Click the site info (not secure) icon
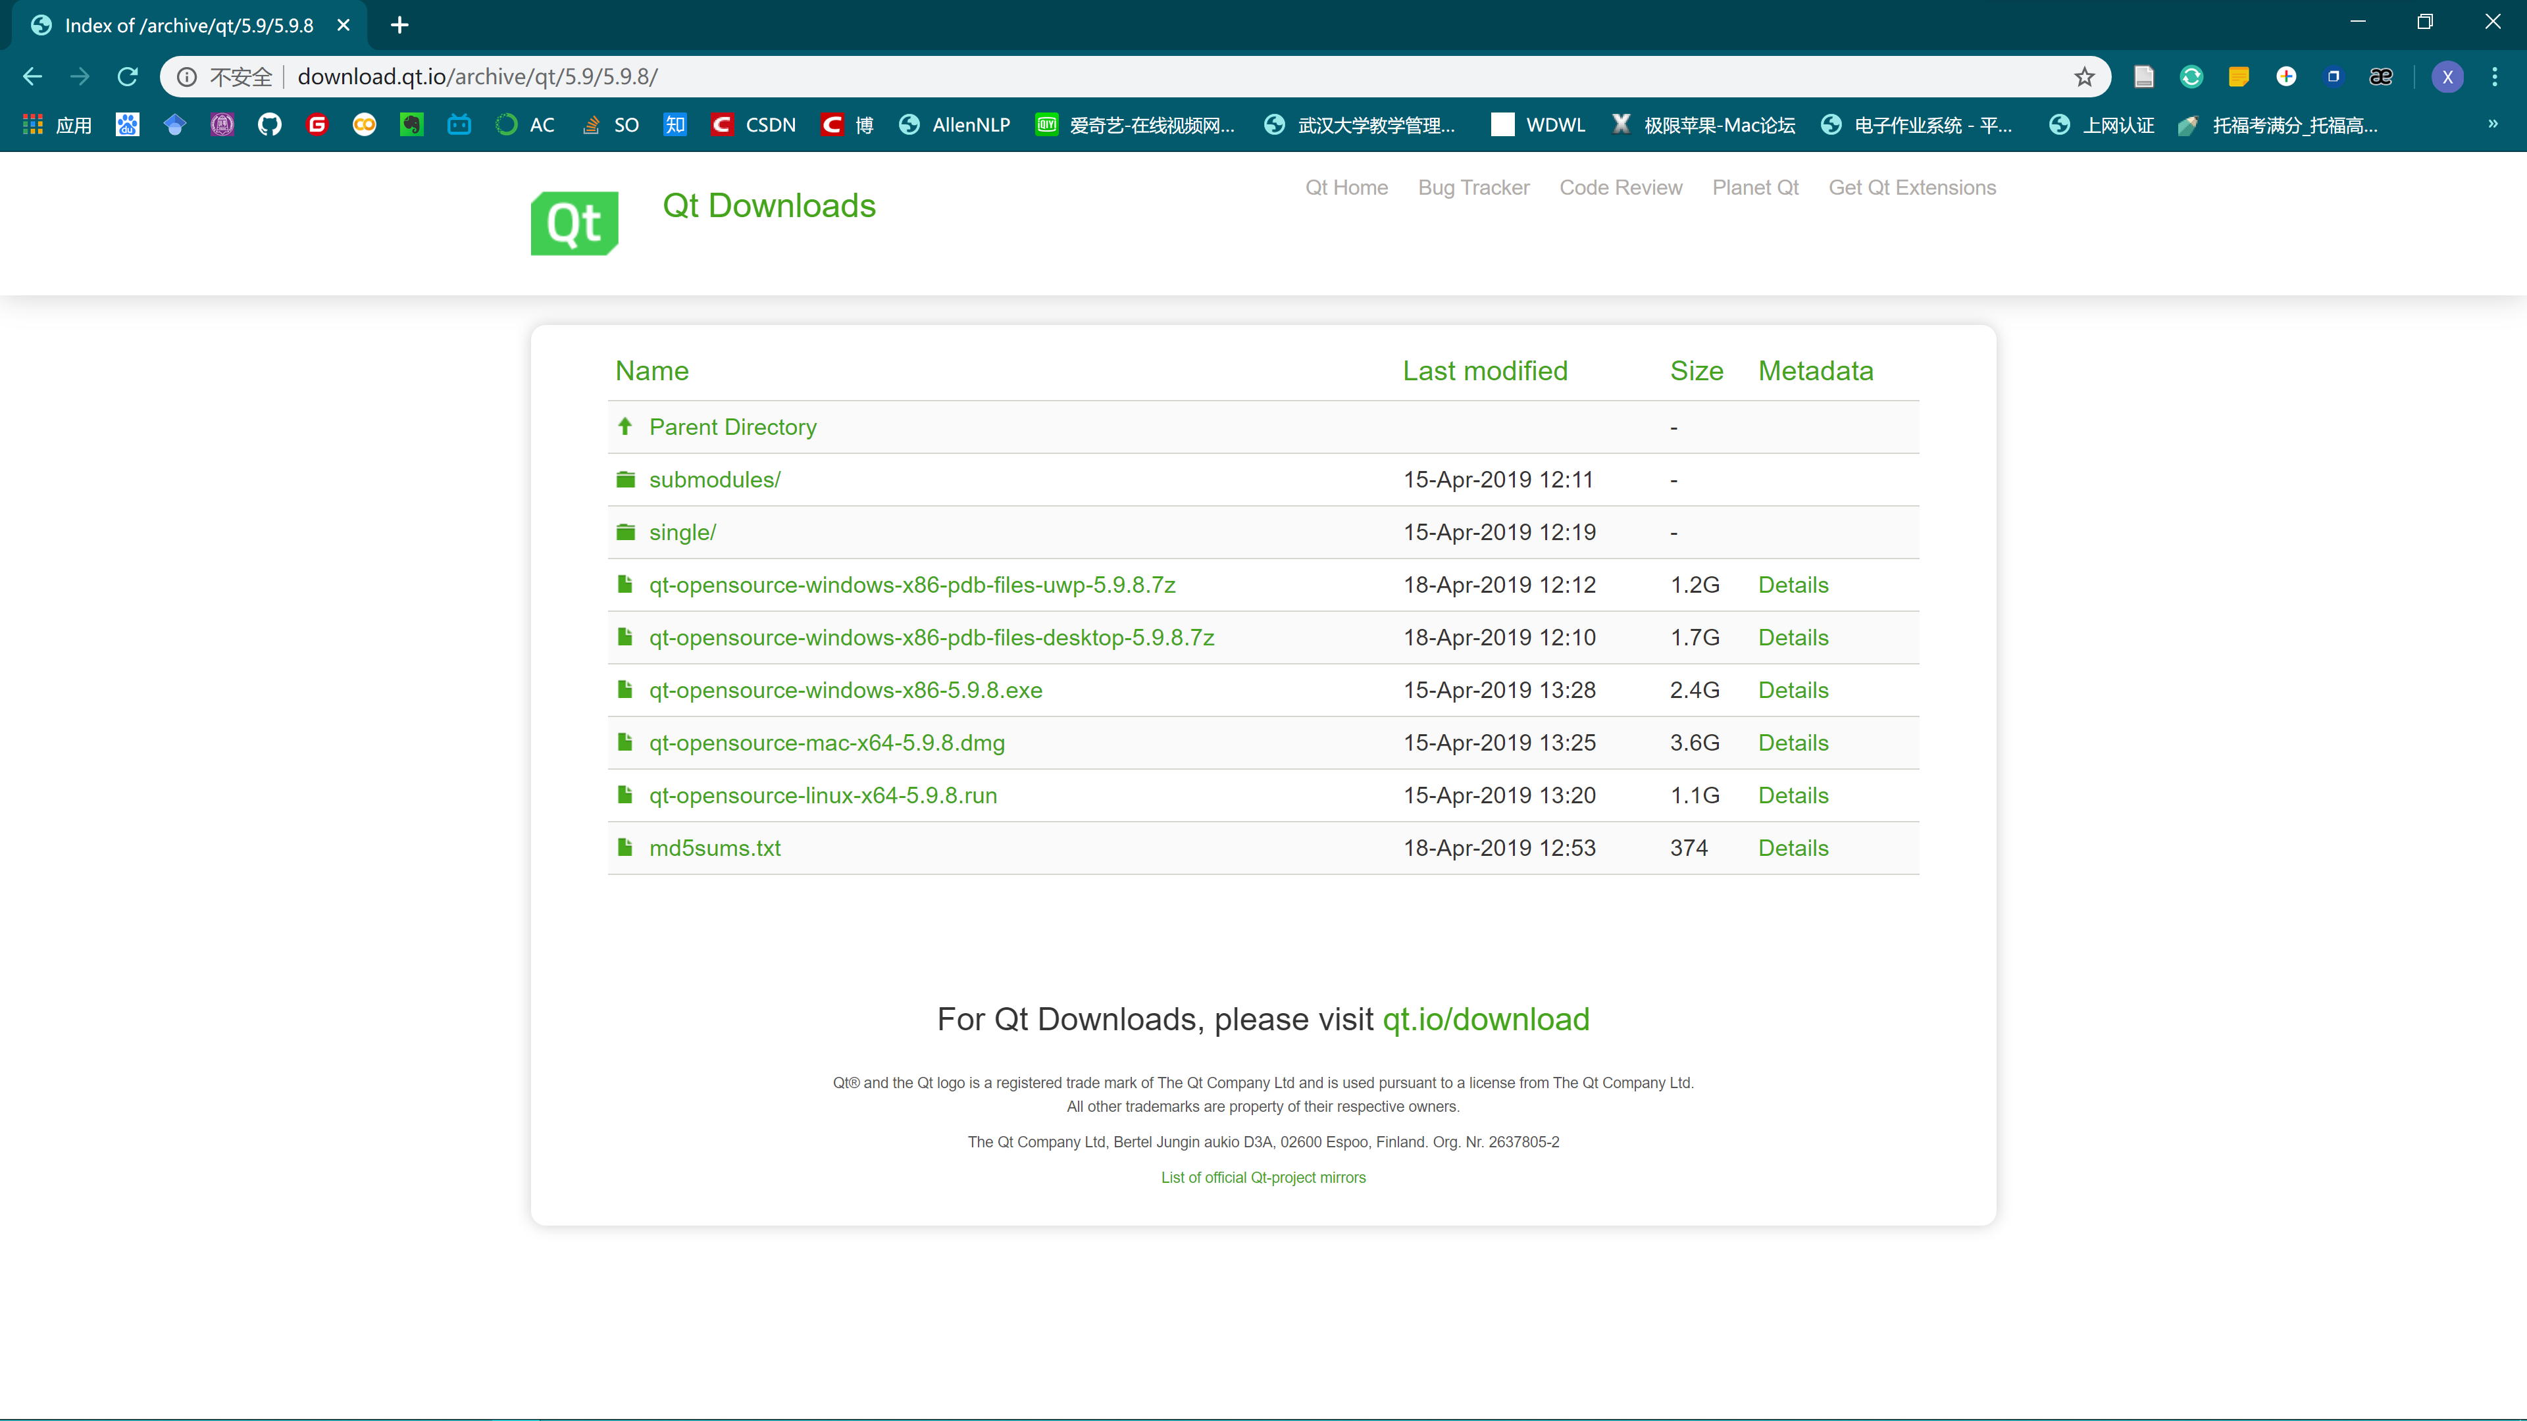The width and height of the screenshot is (2527, 1421). coord(186,76)
